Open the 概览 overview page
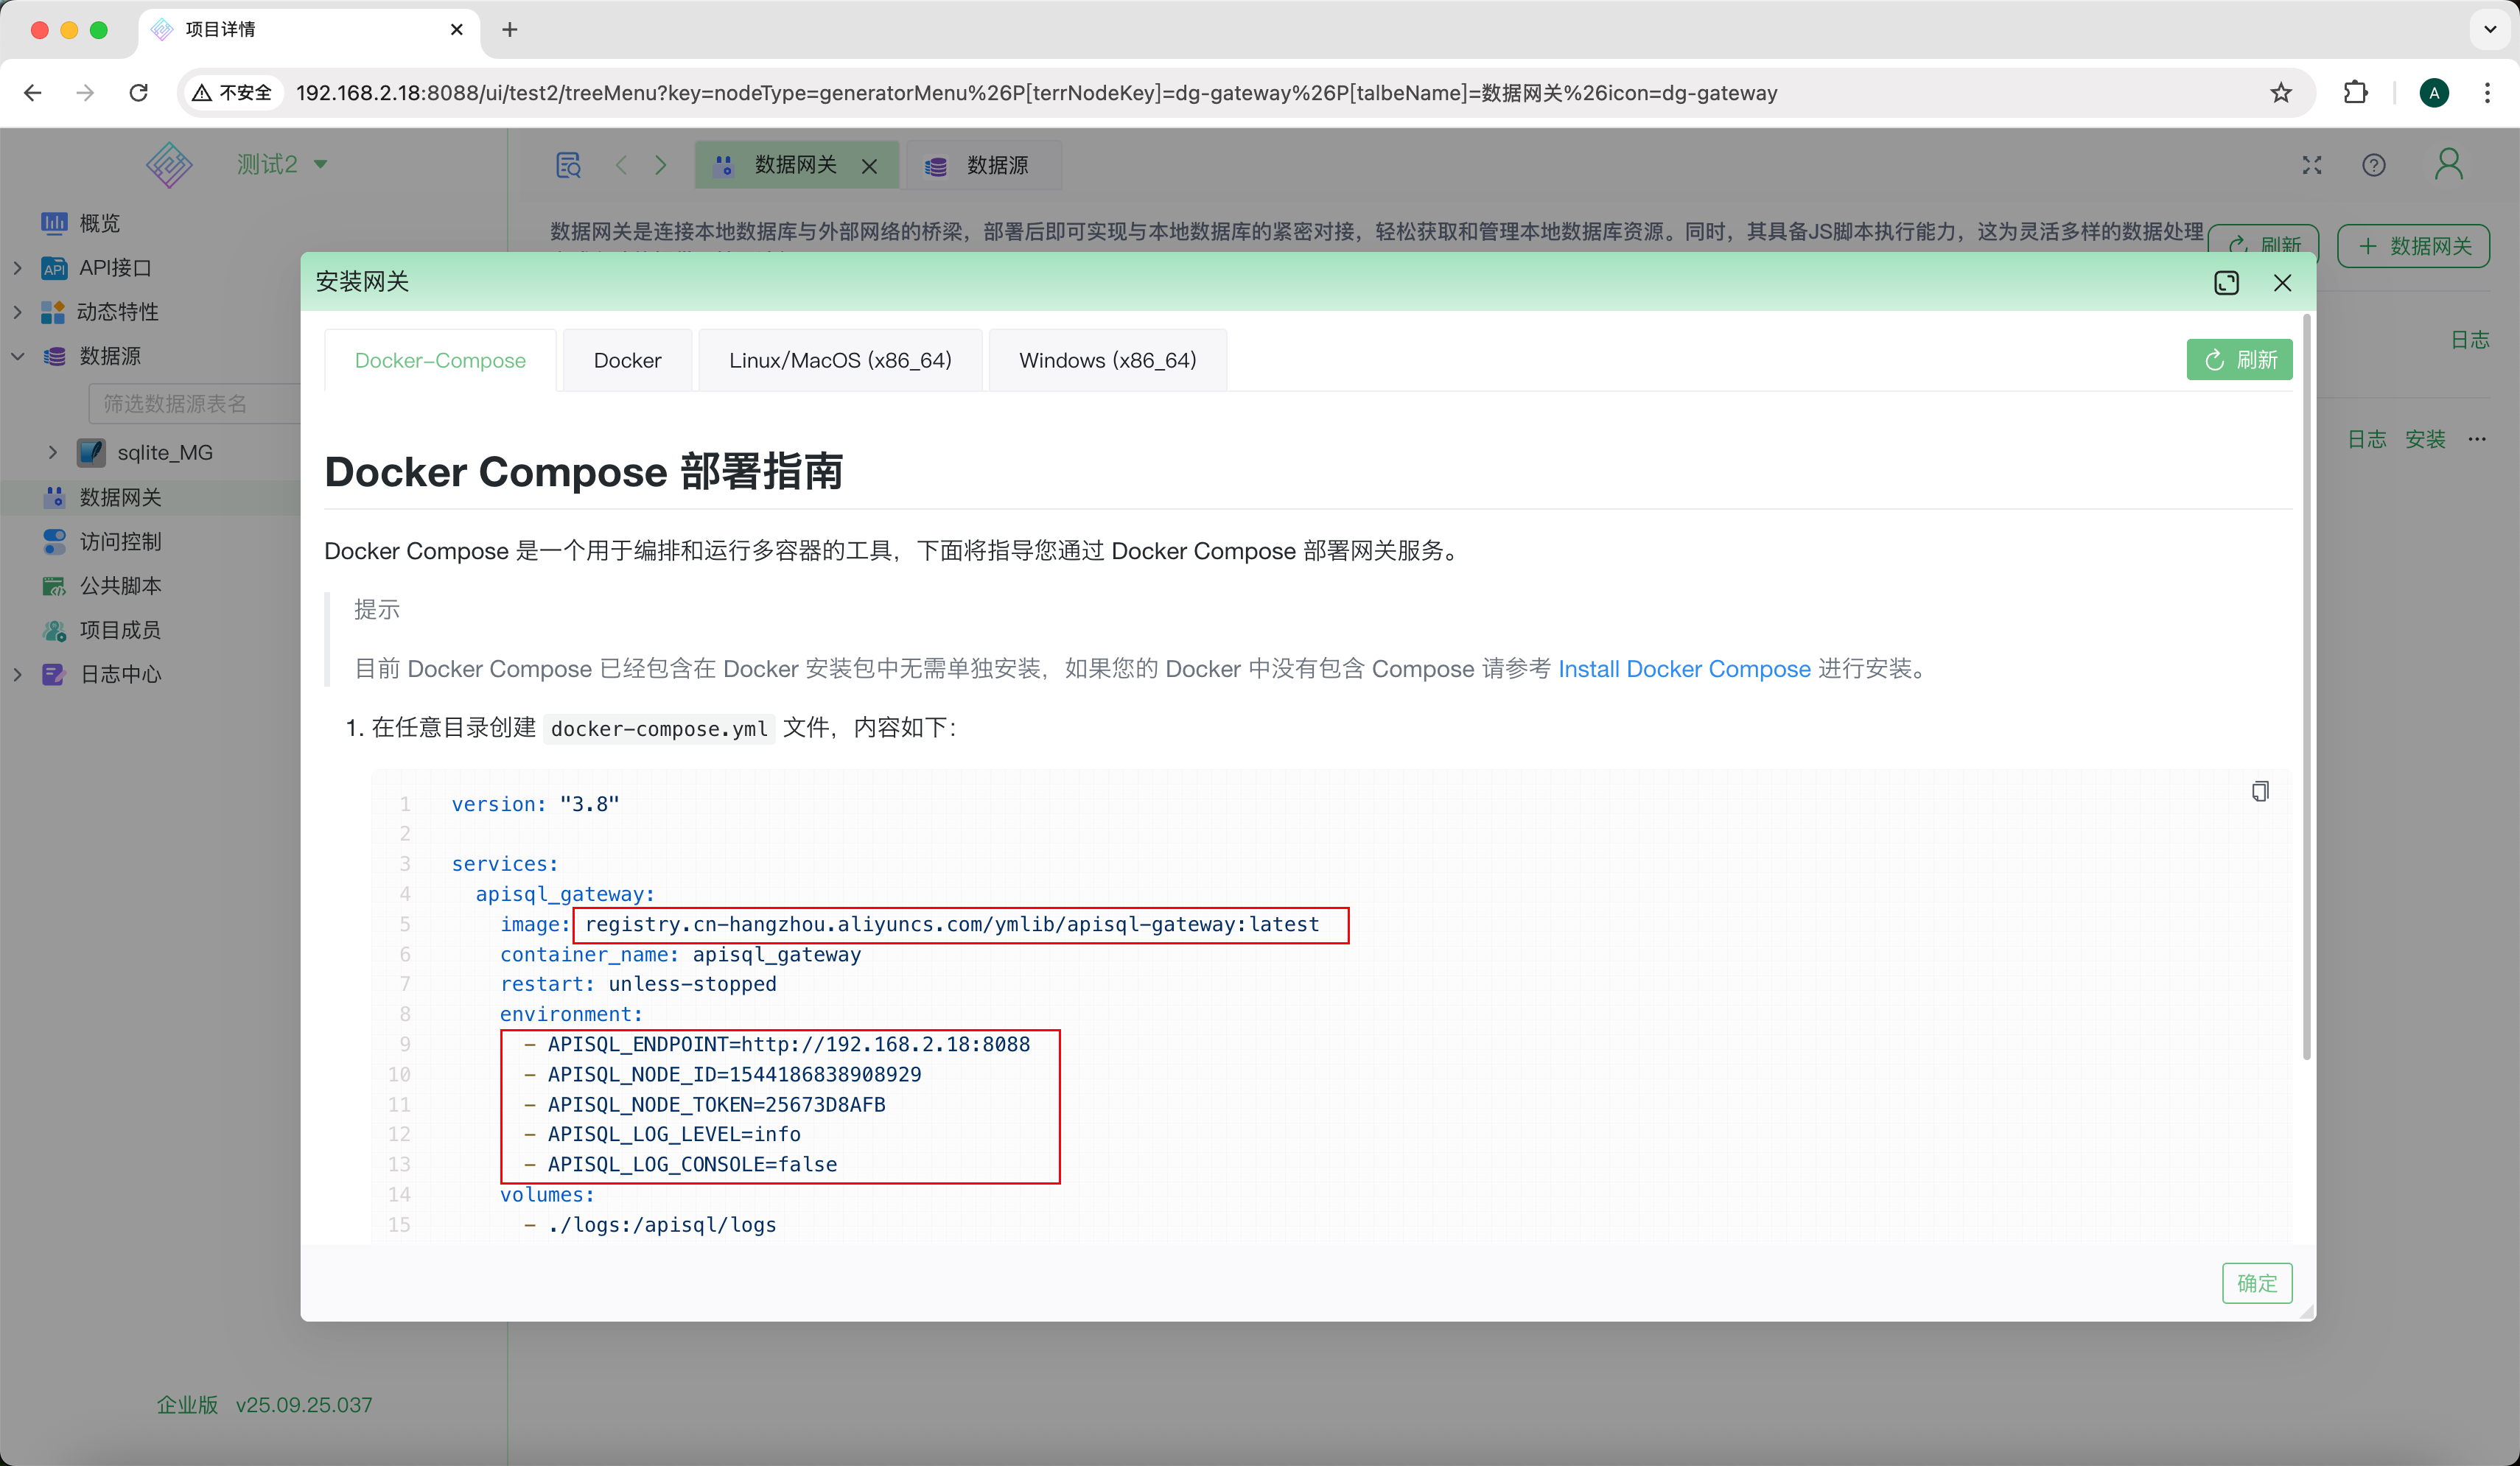Screen dimensions: 2520x1466 (x=100, y=223)
